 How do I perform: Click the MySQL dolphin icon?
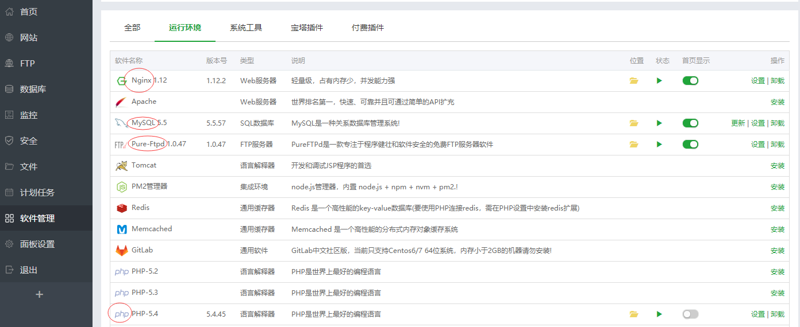pyautogui.click(x=121, y=123)
